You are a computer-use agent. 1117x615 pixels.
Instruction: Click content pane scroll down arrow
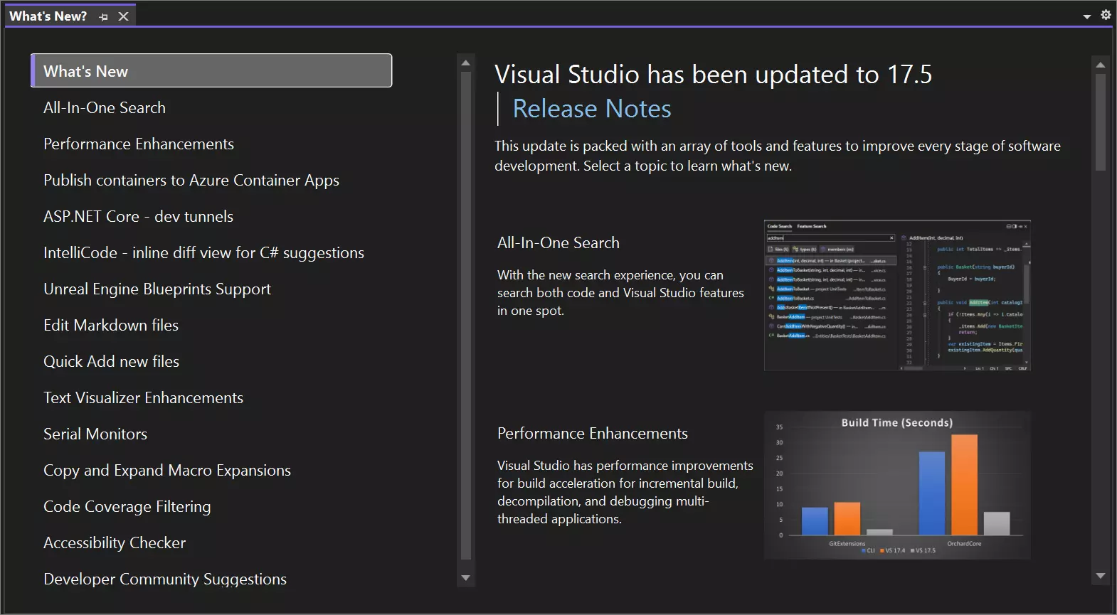1101,576
